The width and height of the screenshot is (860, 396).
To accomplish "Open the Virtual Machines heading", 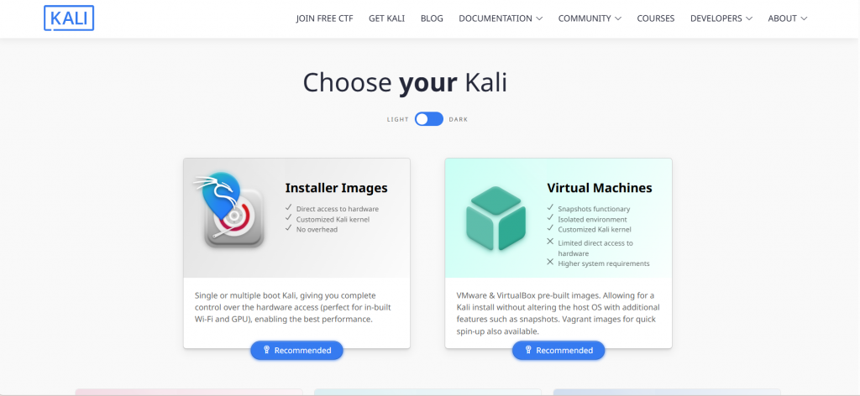I will (x=600, y=188).
